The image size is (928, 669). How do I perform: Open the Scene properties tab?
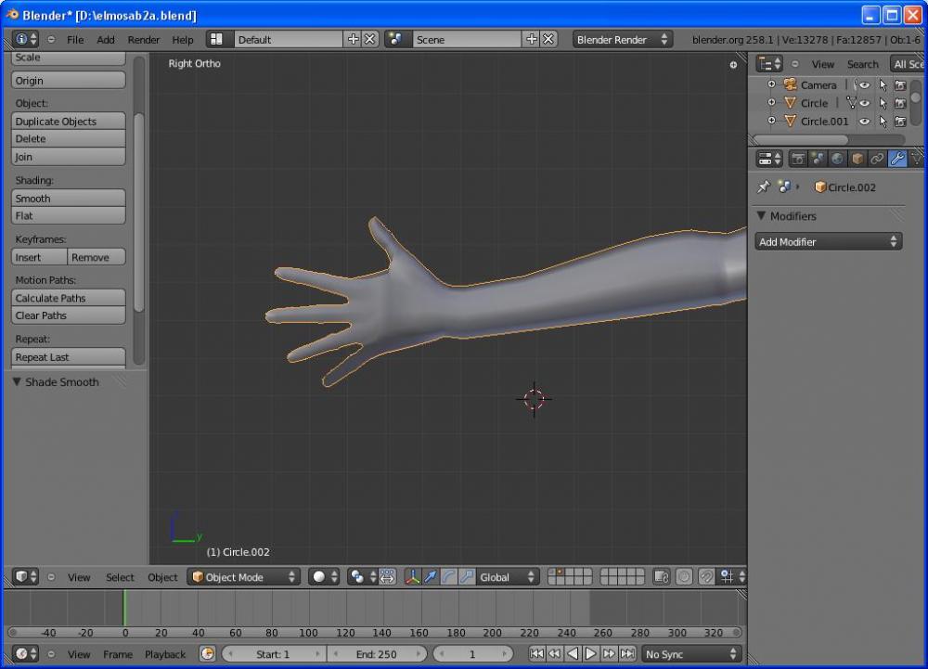coord(818,159)
